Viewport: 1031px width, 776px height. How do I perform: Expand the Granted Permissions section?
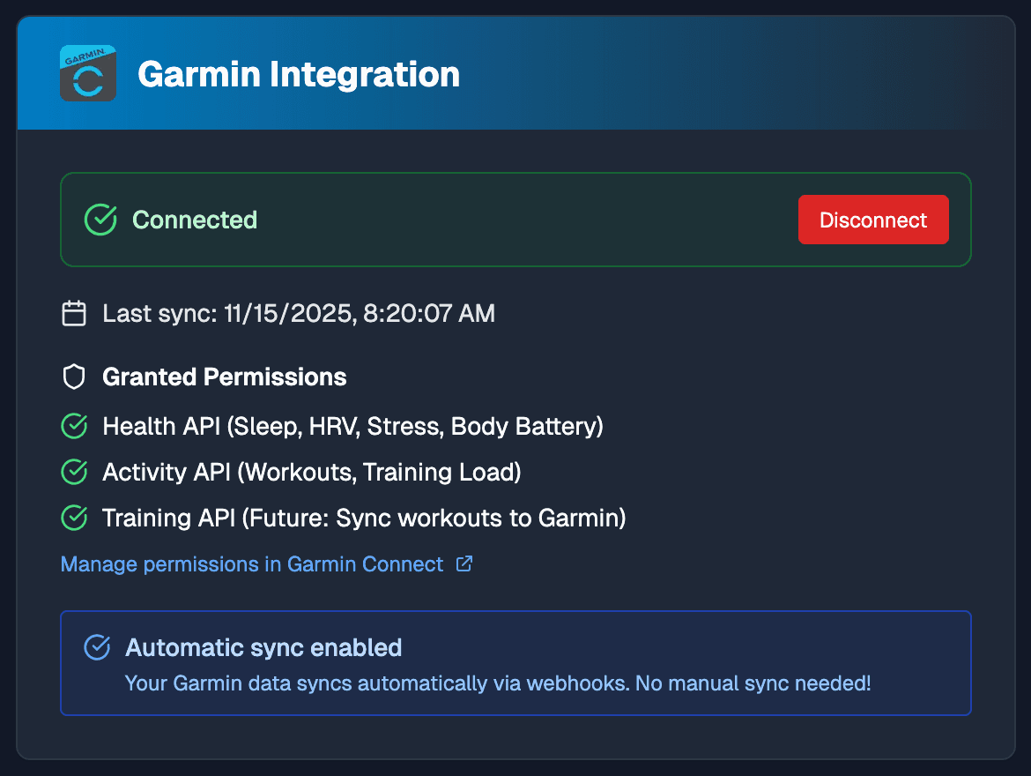(x=225, y=377)
